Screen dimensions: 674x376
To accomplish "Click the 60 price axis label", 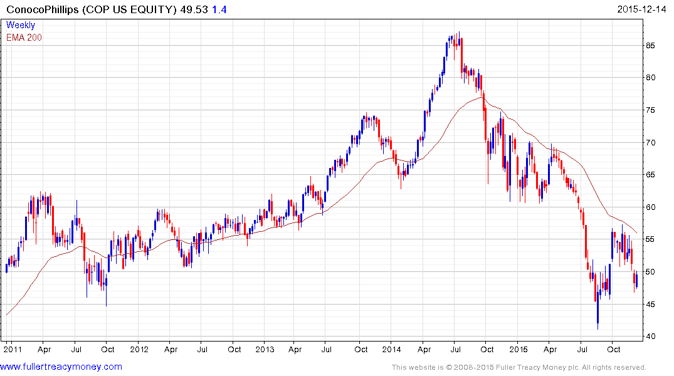I will 650,207.
